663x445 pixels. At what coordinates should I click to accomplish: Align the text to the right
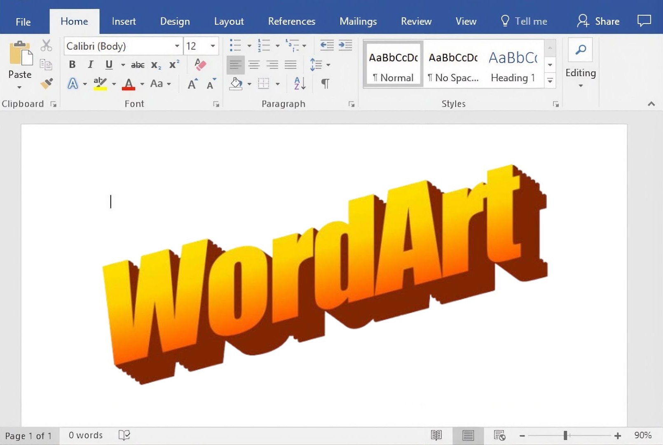coord(272,65)
